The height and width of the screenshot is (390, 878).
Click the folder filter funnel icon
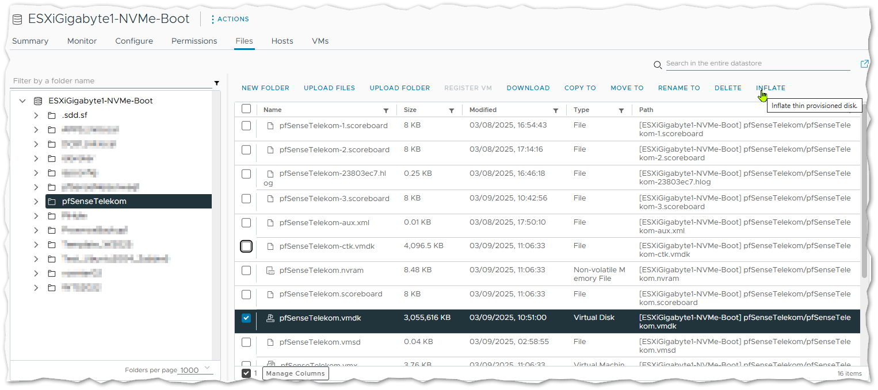tap(216, 83)
